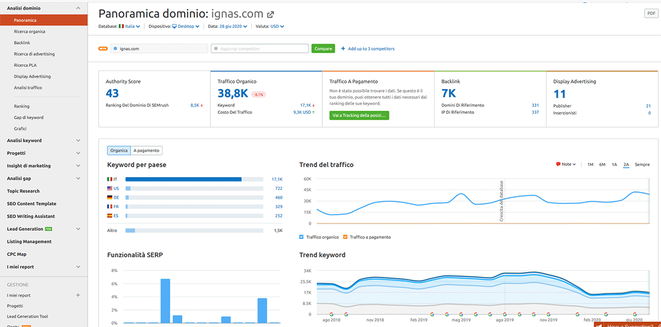This screenshot has height=327, width=661.
Task: Open Ricerca di advertising in the sidebar
Action: [34, 54]
